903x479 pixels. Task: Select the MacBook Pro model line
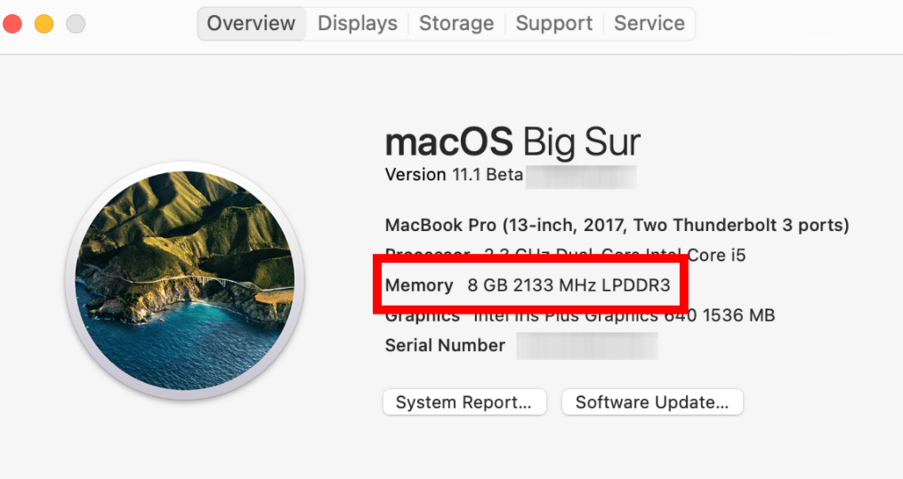point(617,225)
